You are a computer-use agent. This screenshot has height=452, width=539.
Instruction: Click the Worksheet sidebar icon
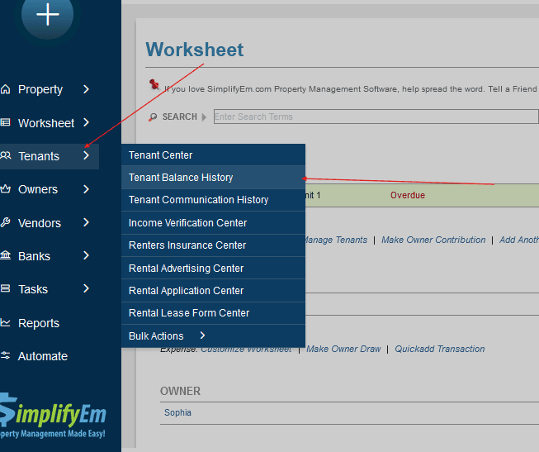(6, 123)
